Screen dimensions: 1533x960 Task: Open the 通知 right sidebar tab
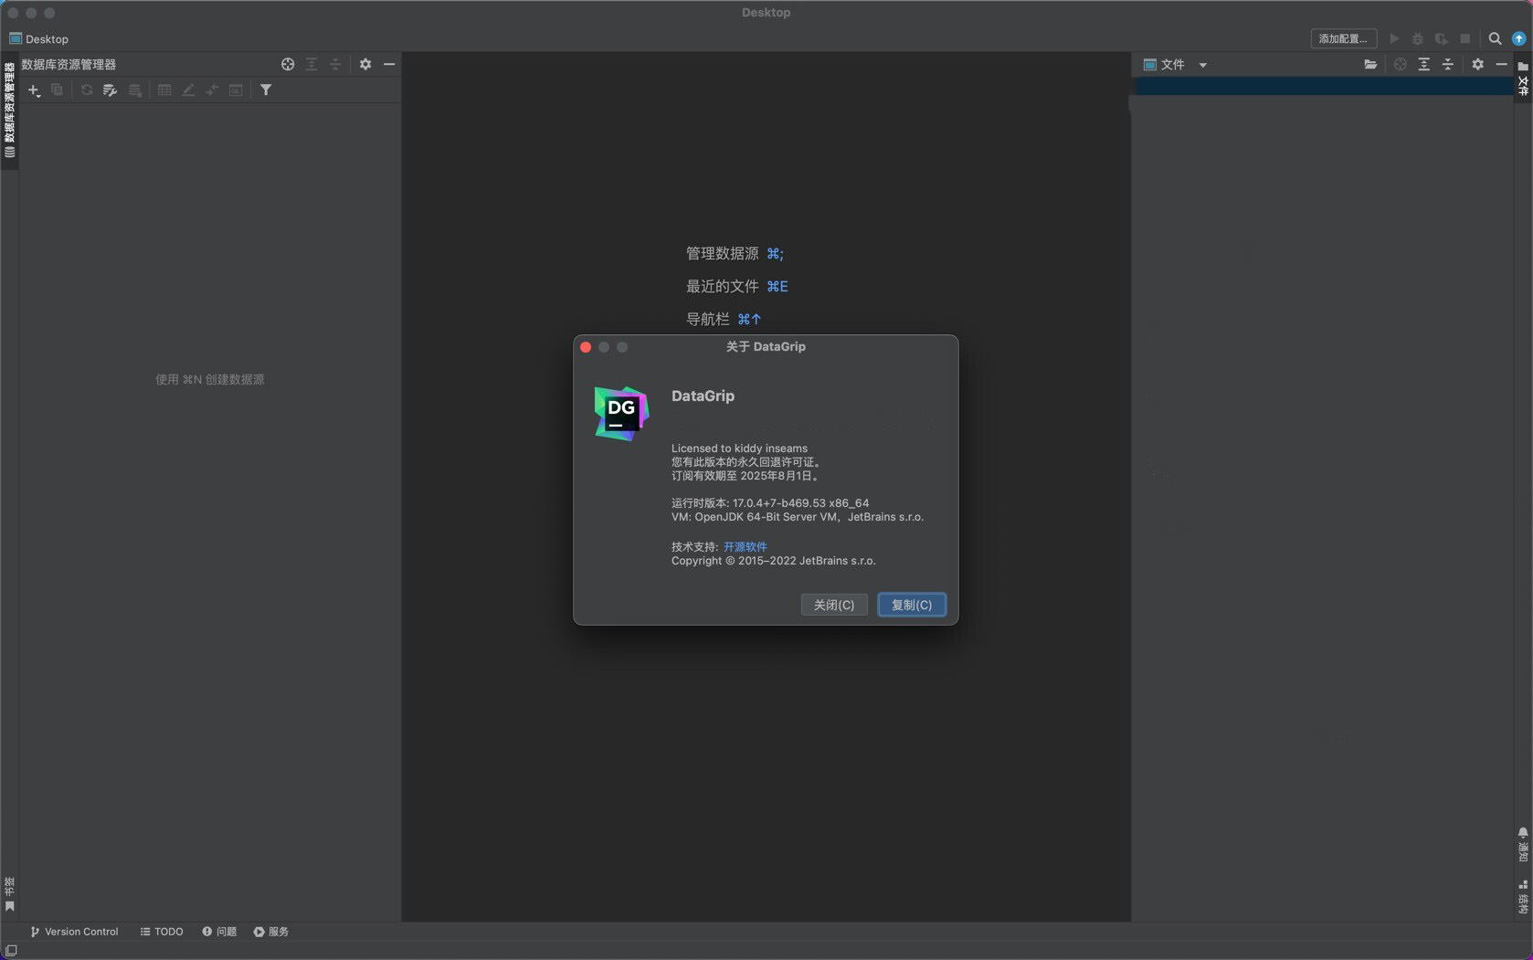tap(1523, 845)
